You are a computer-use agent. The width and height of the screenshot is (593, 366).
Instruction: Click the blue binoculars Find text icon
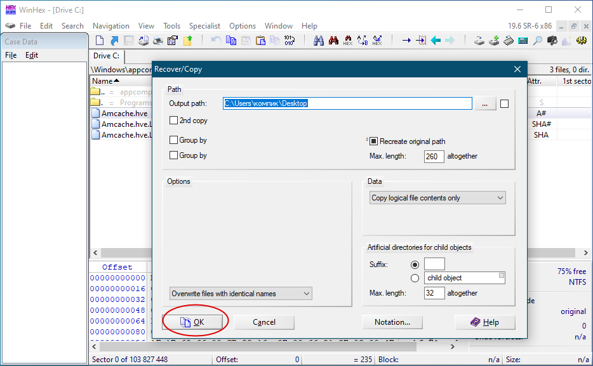(319, 41)
